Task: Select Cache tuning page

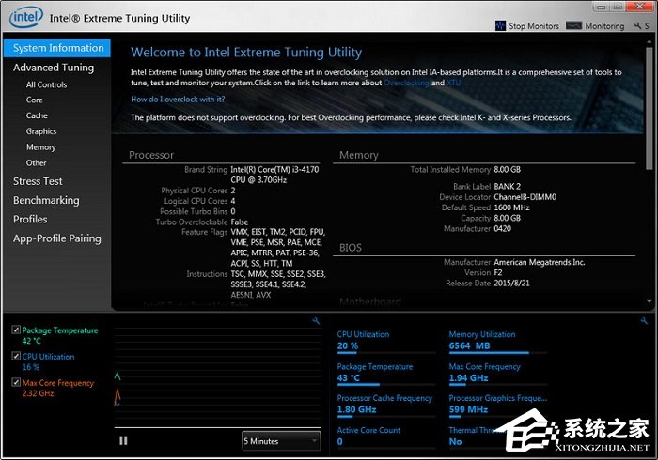Action: [37, 115]
